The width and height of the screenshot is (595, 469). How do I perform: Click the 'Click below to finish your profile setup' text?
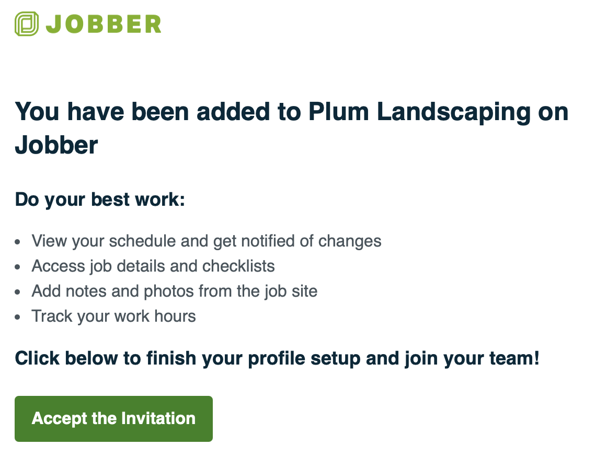click(277, 358)
